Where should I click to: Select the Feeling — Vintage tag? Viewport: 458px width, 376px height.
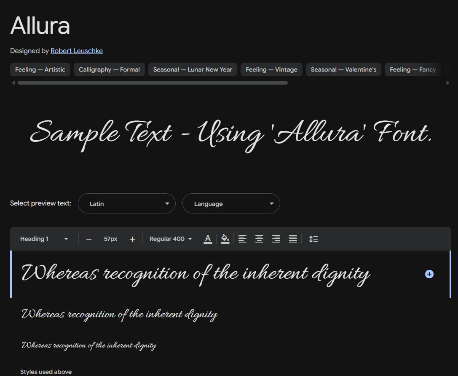tap(271, 69)
